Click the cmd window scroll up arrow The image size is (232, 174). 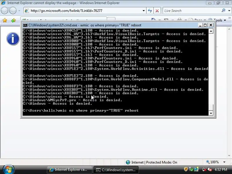(x=211, y=31)
